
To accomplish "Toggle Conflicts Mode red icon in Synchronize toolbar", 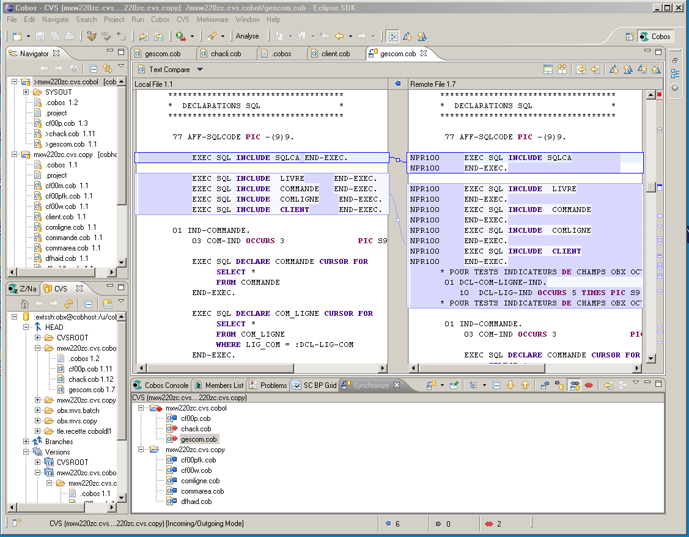I will [589, 385].
